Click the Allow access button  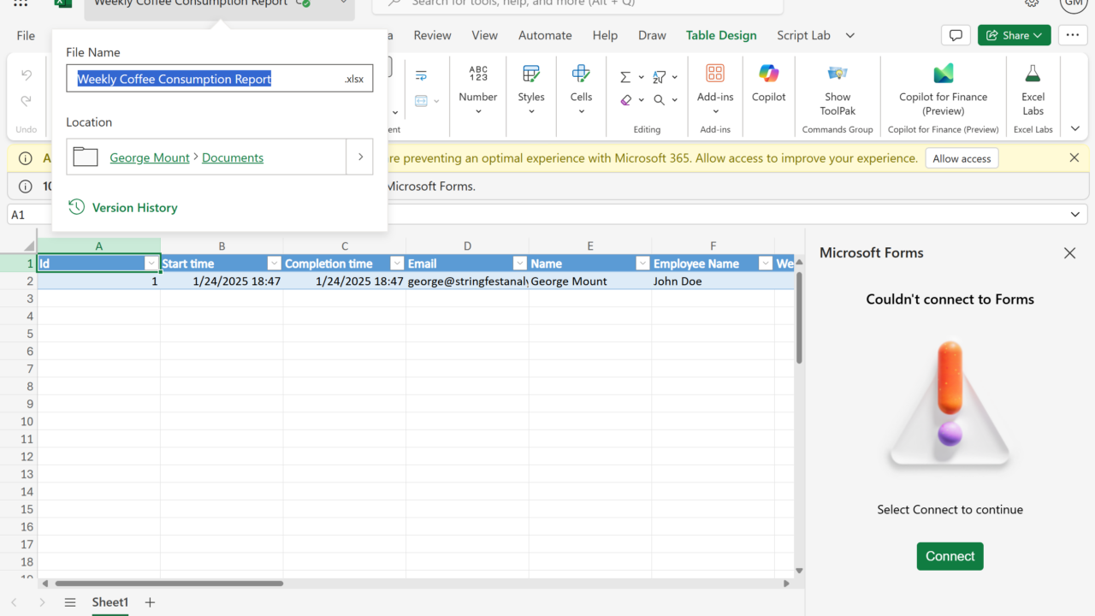pos(962,158)
